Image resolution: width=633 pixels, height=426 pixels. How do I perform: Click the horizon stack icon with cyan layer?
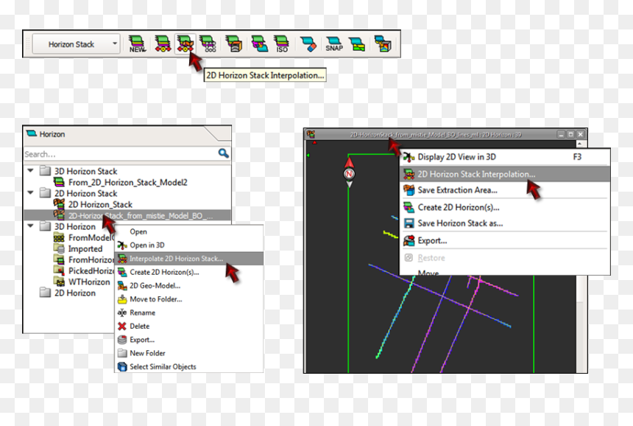tap(259, 43)
